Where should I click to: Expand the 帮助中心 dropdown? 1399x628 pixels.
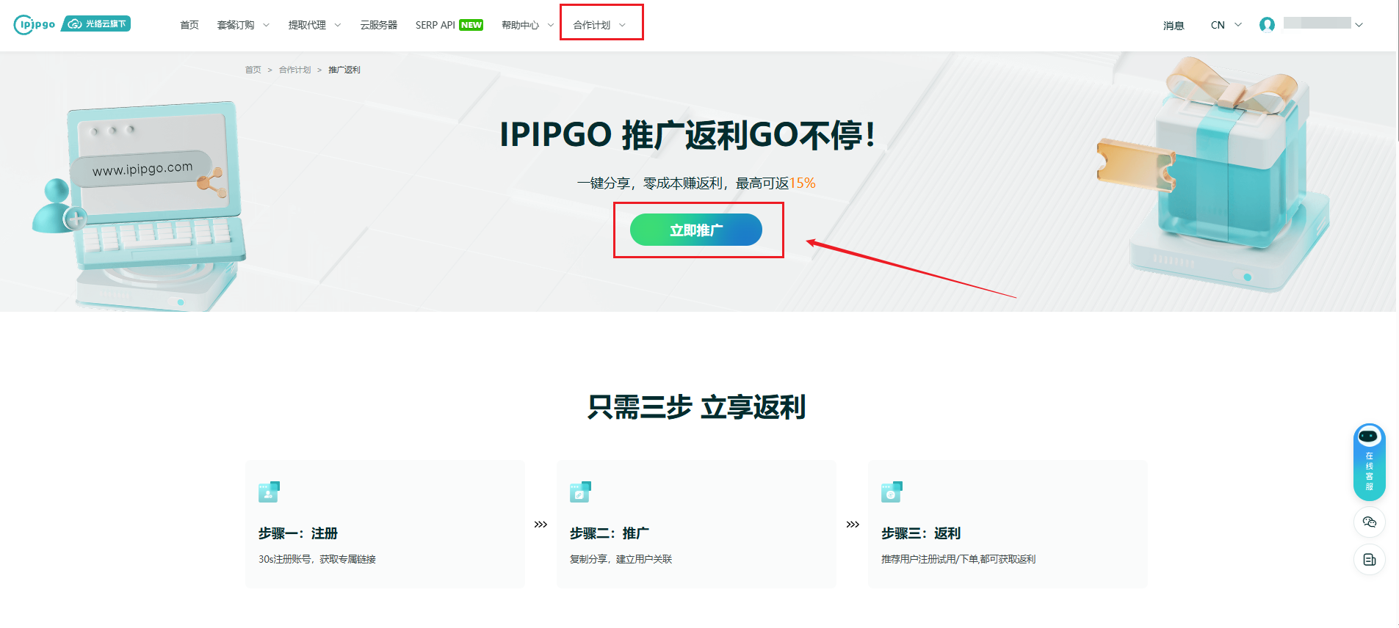(527, 25)
